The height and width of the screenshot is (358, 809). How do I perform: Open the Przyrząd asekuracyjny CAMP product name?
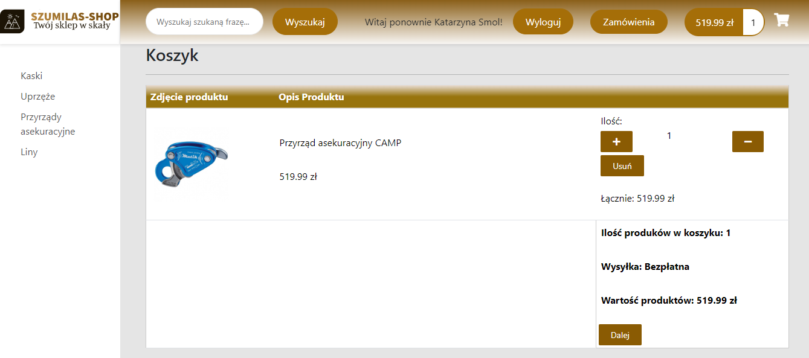340,143
